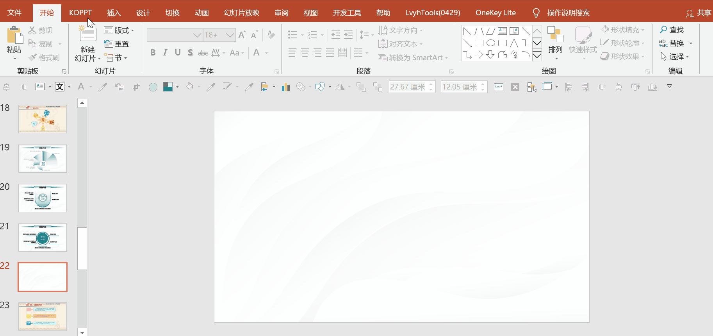Select the oval shape in gallery
The image size is (713, 336).
pos(491,43)
